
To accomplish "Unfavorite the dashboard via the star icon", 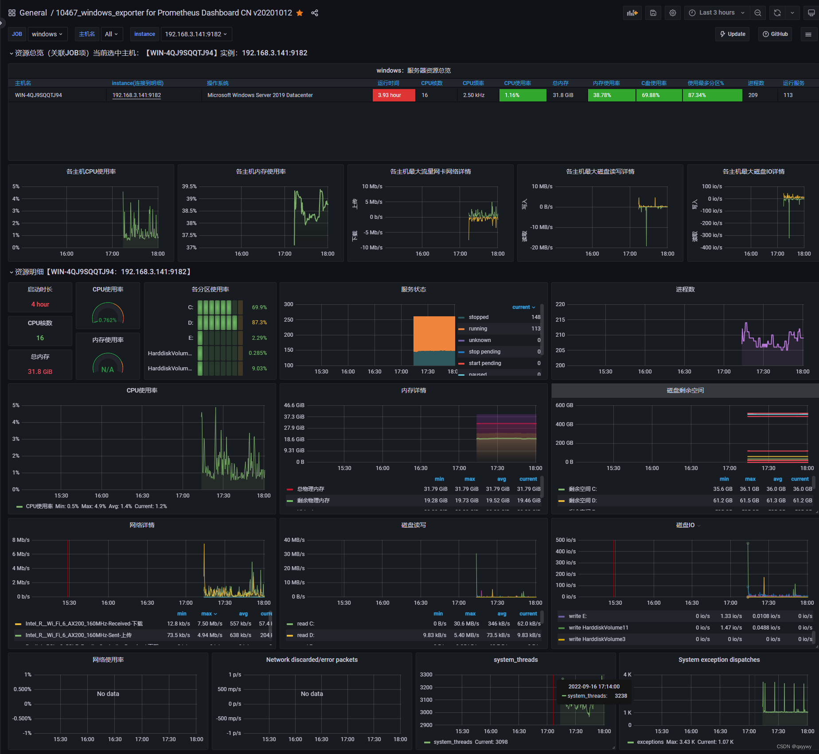I will pyautogui.click(x=300, y=13).
